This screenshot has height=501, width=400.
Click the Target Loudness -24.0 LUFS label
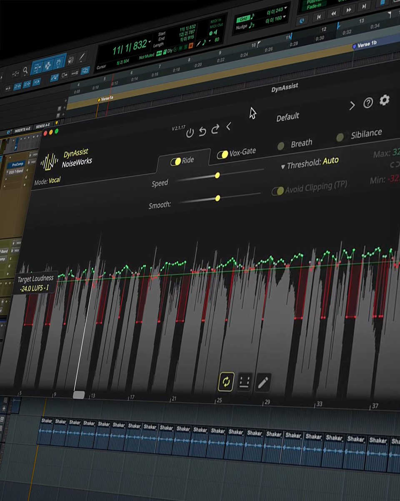pos(35,284)
